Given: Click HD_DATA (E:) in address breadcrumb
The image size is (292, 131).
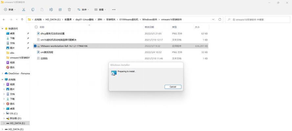Looking at the screenshot, I should pyautogui.click(x=53, y=19).
